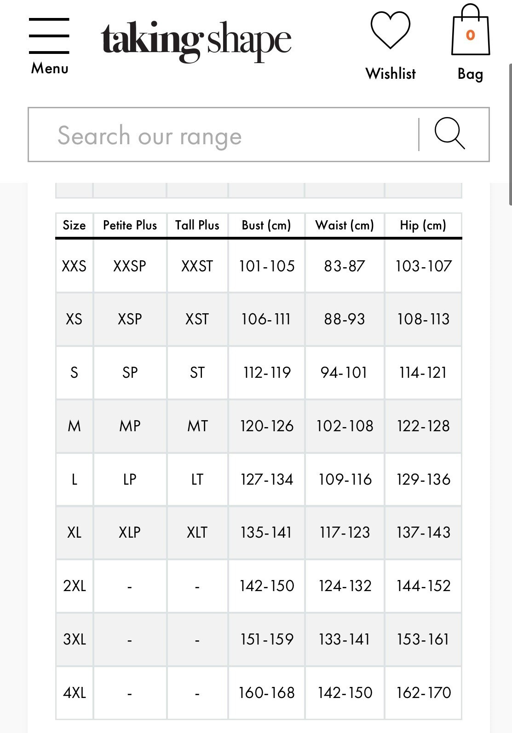Image resolution: width=512 pixels, height=733 pixels.
Task: Click the XXS size row cell
Action: pos(74,266)
